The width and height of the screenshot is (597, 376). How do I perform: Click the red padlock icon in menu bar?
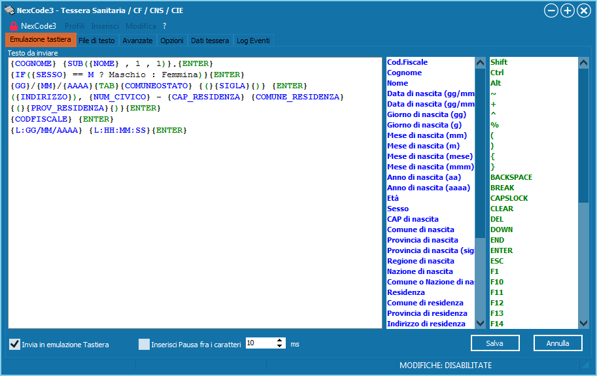[x=13, y=26]
